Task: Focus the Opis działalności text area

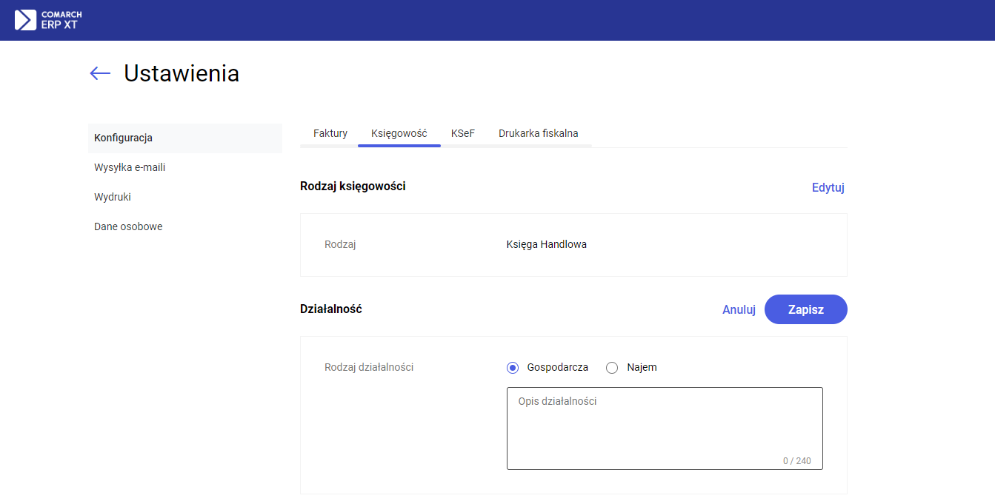Action: point(664,428)
